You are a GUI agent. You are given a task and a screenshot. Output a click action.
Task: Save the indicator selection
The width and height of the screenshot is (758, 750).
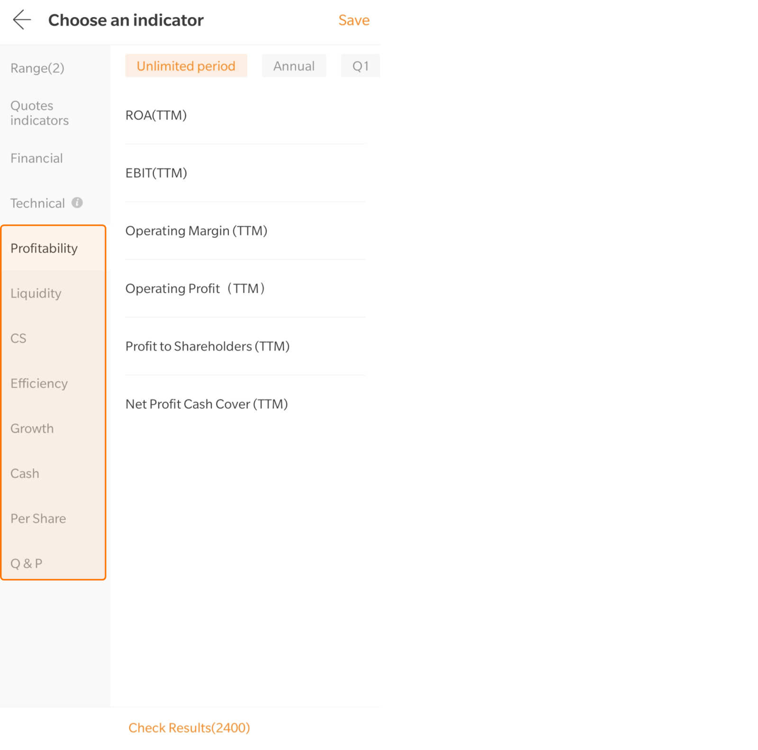[x=353, y=20]
